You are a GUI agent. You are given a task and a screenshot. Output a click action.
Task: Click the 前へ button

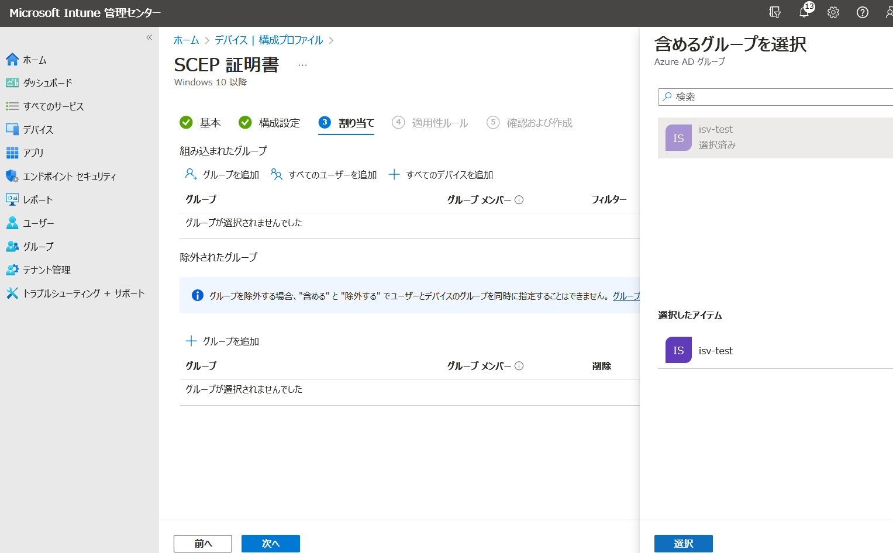coord(203,544)
